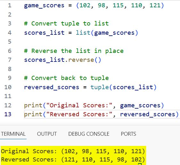Click the 'list' function call on line 4
This screenshot has height=165, width=180.
click(83, 33)
